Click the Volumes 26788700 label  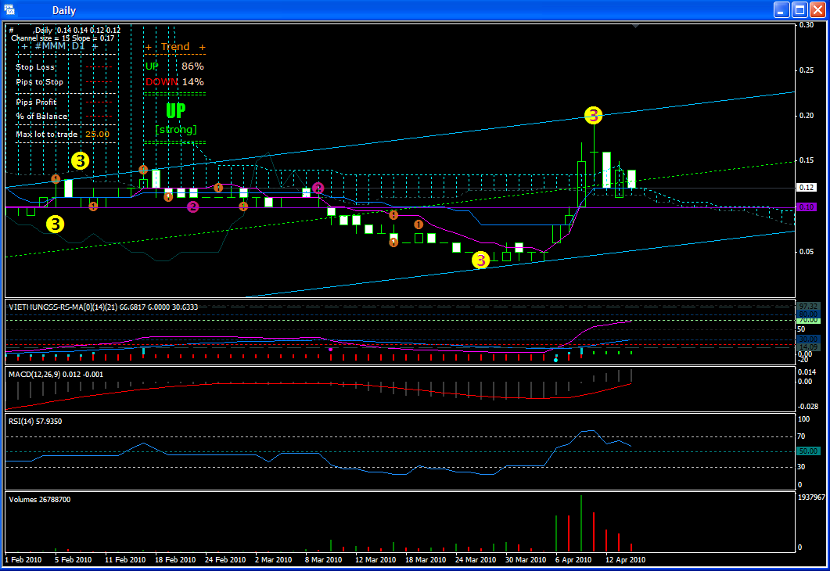tap(39, 500)
